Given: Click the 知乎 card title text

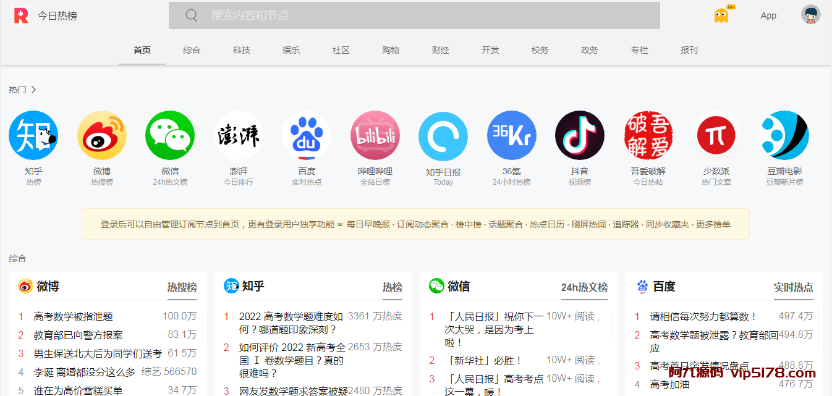Looking at the screenshot, I should click(x=253, y=286).
